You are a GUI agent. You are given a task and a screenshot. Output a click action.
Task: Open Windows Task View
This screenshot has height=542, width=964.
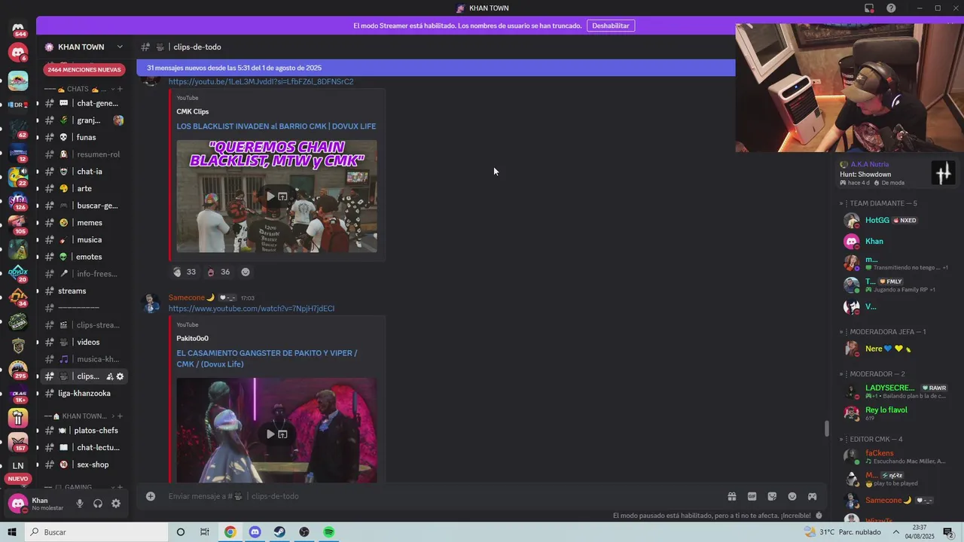point(205,532)
